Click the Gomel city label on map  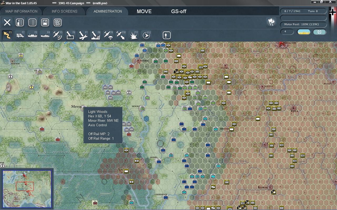coord(154,157)
